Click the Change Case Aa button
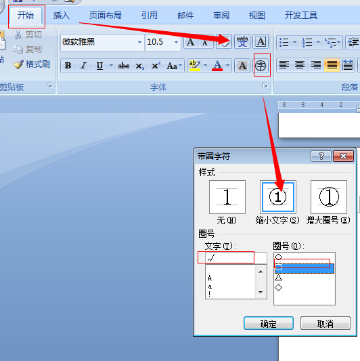 tap(172, 66)
